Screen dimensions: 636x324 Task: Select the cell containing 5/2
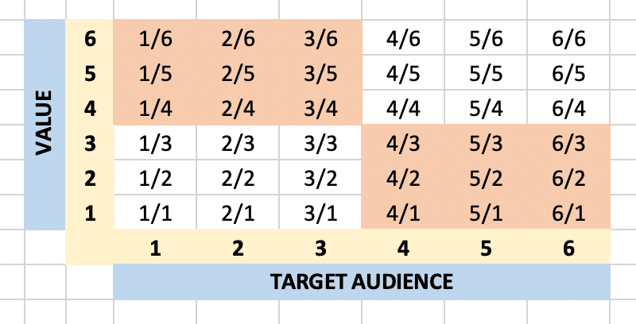pyautogui.click(x=486, y=177)
